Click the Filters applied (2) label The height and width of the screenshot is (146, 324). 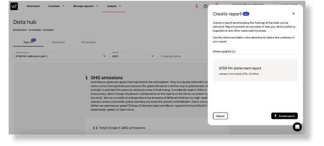tap(224, 51)
